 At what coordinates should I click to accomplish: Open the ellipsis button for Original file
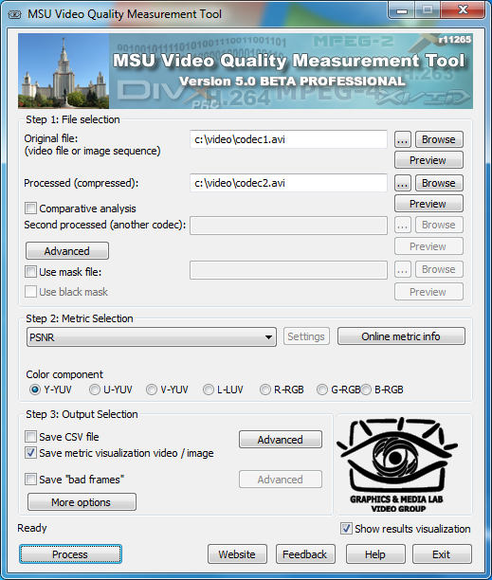tap(403, 140)
